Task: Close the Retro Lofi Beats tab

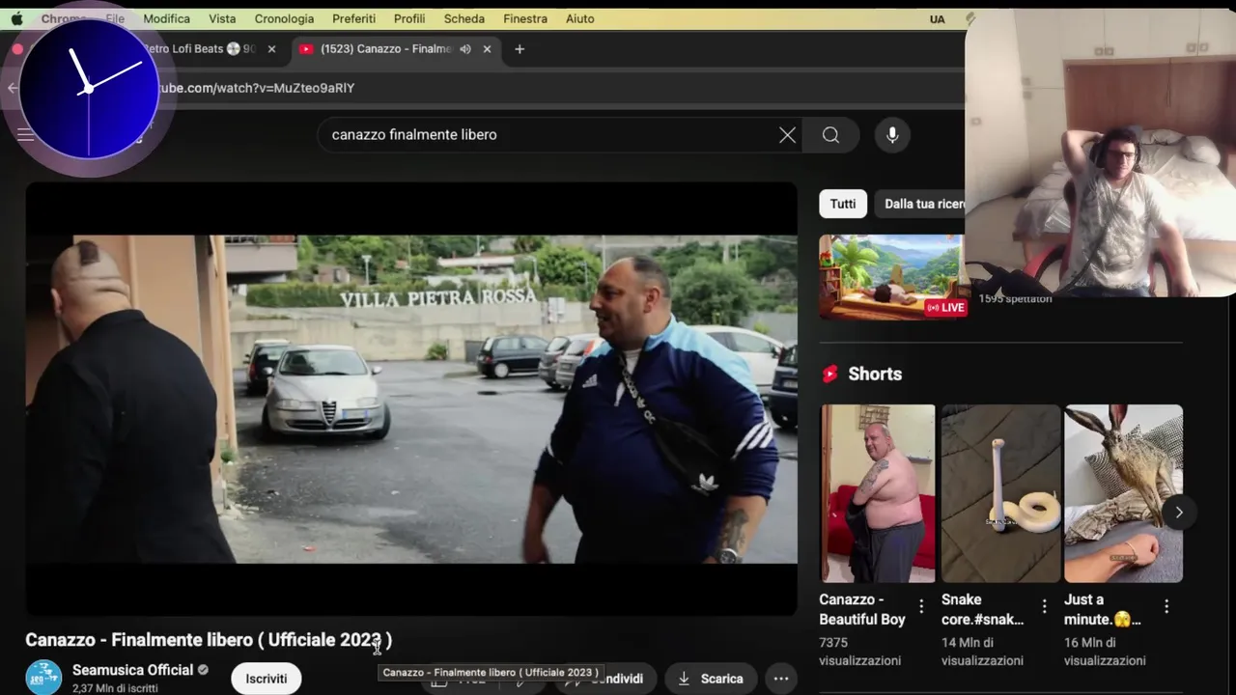Action: [x=271, y=49]
